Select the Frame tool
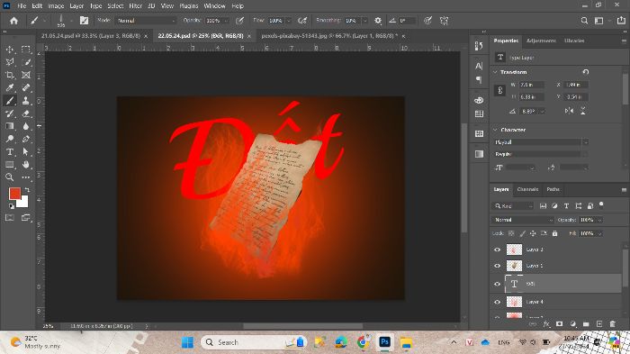The width and height of the screenshot is (630, 354). tap(26, 75)
